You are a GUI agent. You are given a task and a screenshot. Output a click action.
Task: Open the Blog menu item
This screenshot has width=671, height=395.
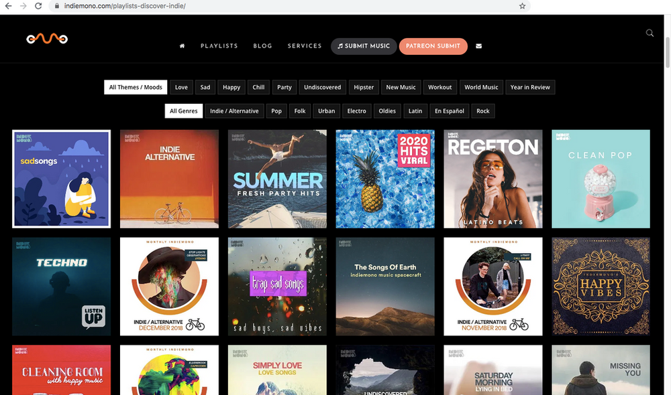pos(263,46)
